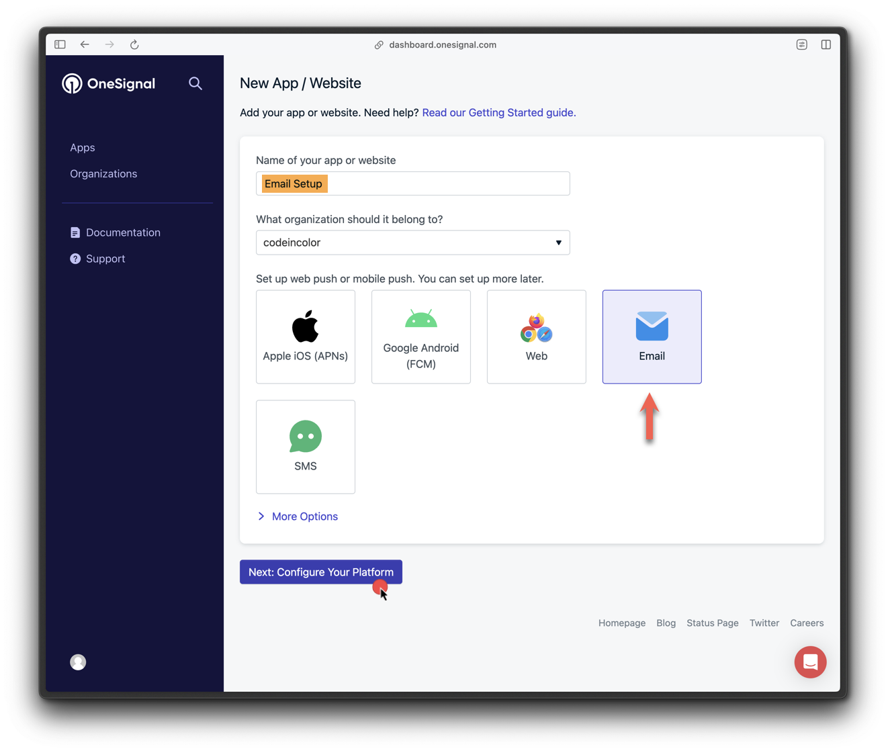Open Support in the sidebar
892x755 pixels.
105,259
